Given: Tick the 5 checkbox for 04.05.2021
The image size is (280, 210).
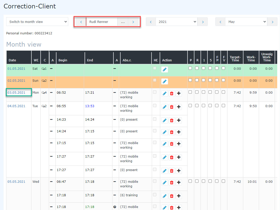Looking at the screenshot, I should 210,106.
